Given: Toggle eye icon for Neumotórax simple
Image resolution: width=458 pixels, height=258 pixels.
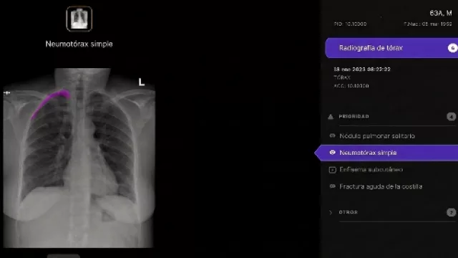Looking at the screenshot, I should (332, 153).
